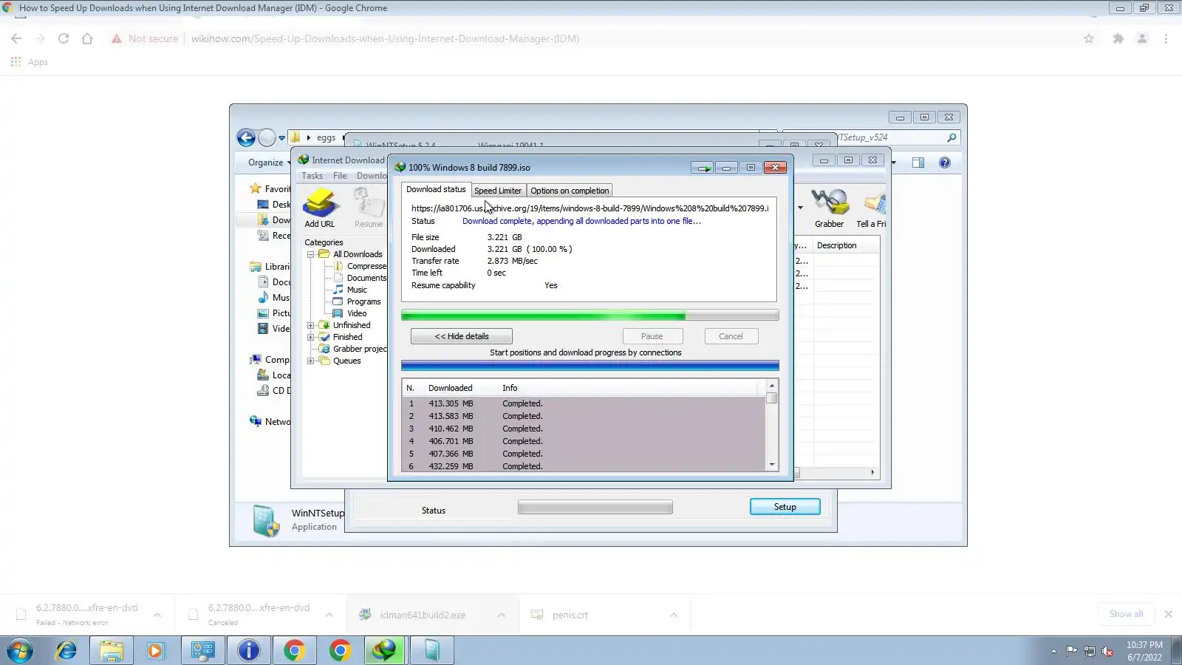Click the Explorer back arrow button

pyautogui.click(x=246, y=137)
